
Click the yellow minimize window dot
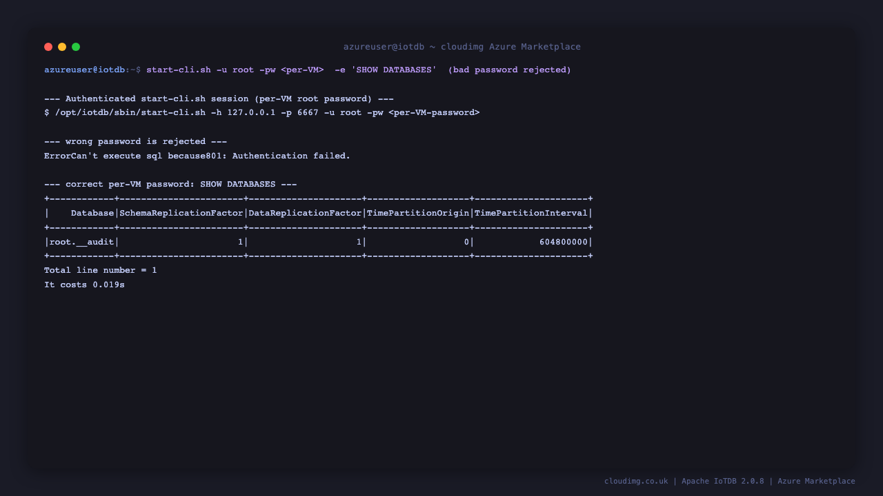(62, 47)
